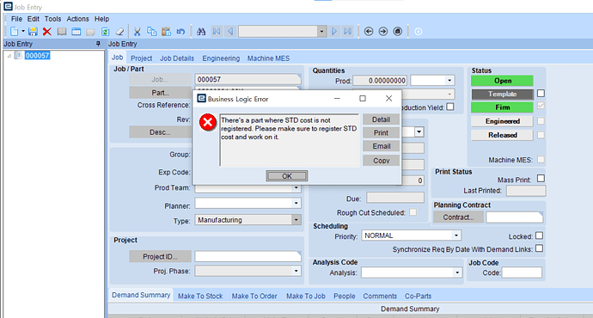Image resolution: width=593 pixels, height=318 pixels.
Task: Open the Priority dropdown showing NORMAL
Action: [x=456, y=235]
